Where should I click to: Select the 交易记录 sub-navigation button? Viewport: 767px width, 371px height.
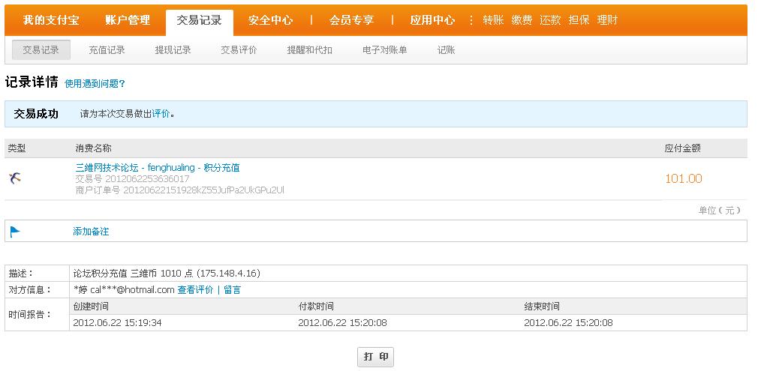click(41, 50)
